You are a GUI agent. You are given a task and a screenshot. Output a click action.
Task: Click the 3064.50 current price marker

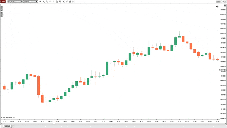(223, 70)
